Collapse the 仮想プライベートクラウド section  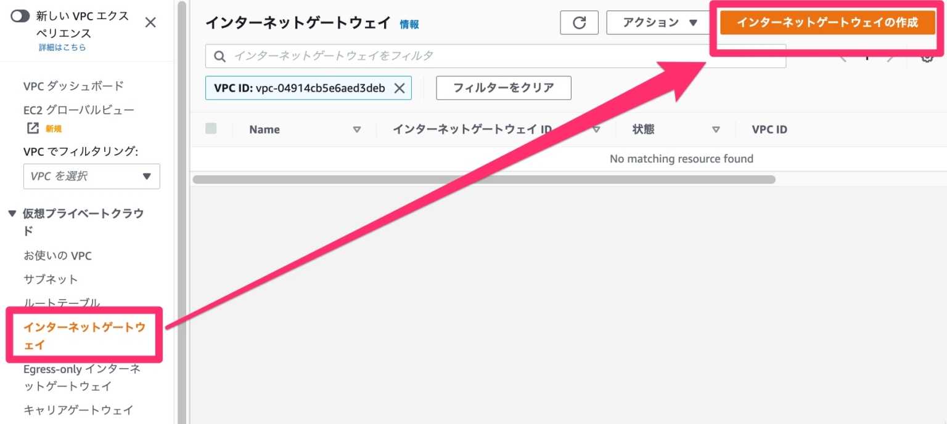pyautogui.click(x=11, y=214)
